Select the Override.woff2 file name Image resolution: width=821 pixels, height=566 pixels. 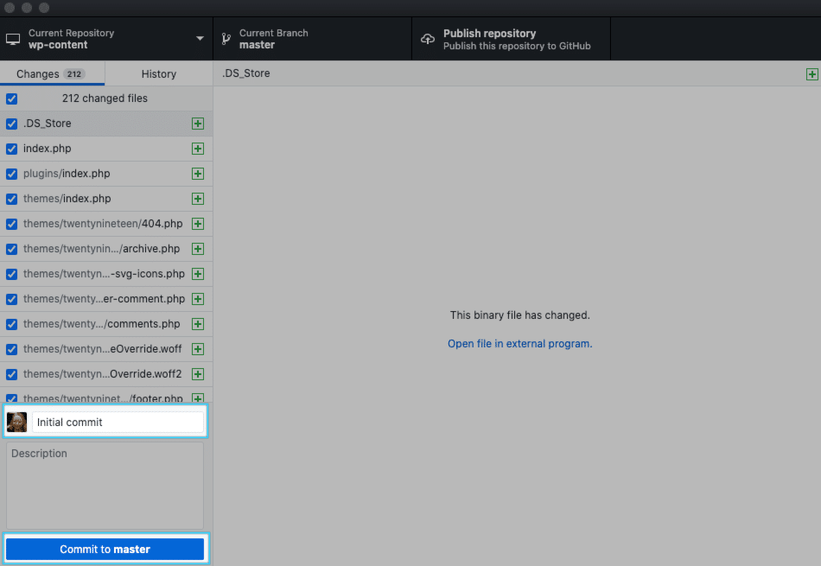(x=102, y=374)
